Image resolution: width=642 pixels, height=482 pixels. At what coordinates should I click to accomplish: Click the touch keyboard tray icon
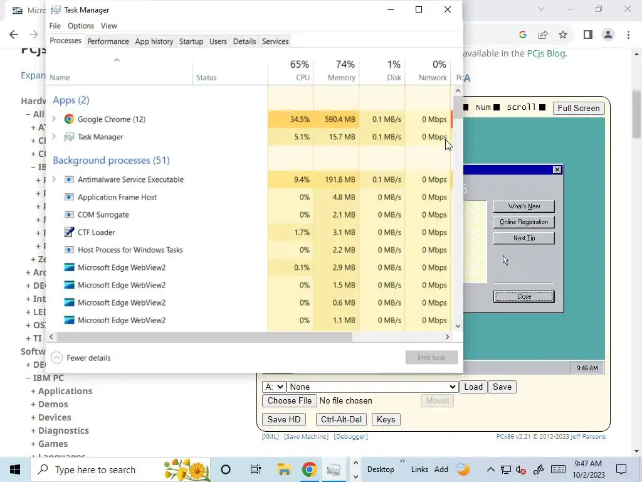coord(558,469)
